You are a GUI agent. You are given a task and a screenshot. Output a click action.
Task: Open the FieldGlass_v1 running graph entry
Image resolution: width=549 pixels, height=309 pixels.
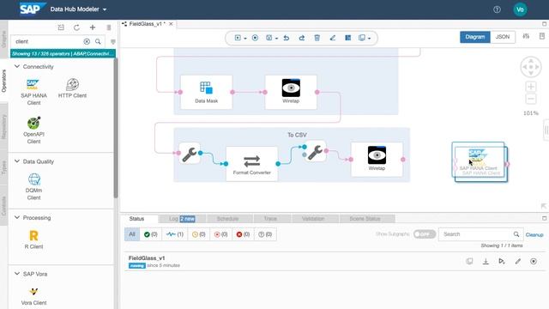(334, 261)
